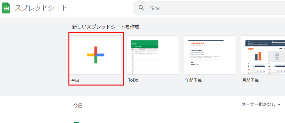
Task: Click the スプレッドシート app title
Action: click(41, 8)
